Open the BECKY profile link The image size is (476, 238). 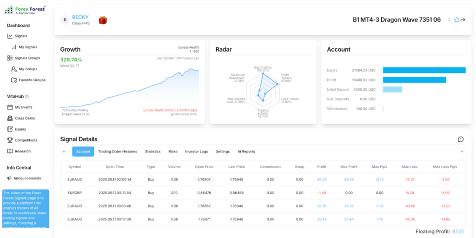(80, 17)
